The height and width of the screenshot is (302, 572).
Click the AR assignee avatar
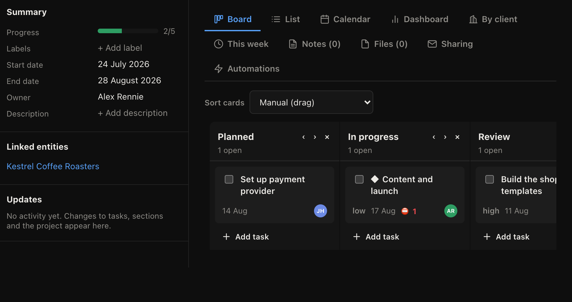pos(451,211)
